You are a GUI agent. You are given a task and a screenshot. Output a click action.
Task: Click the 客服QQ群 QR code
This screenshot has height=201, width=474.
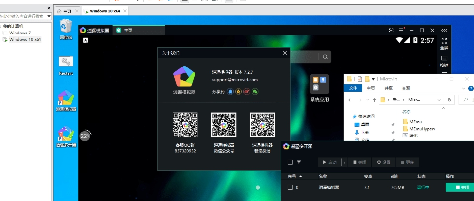click(185, 125)
